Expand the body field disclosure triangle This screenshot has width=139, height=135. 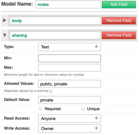coord(5,20)
